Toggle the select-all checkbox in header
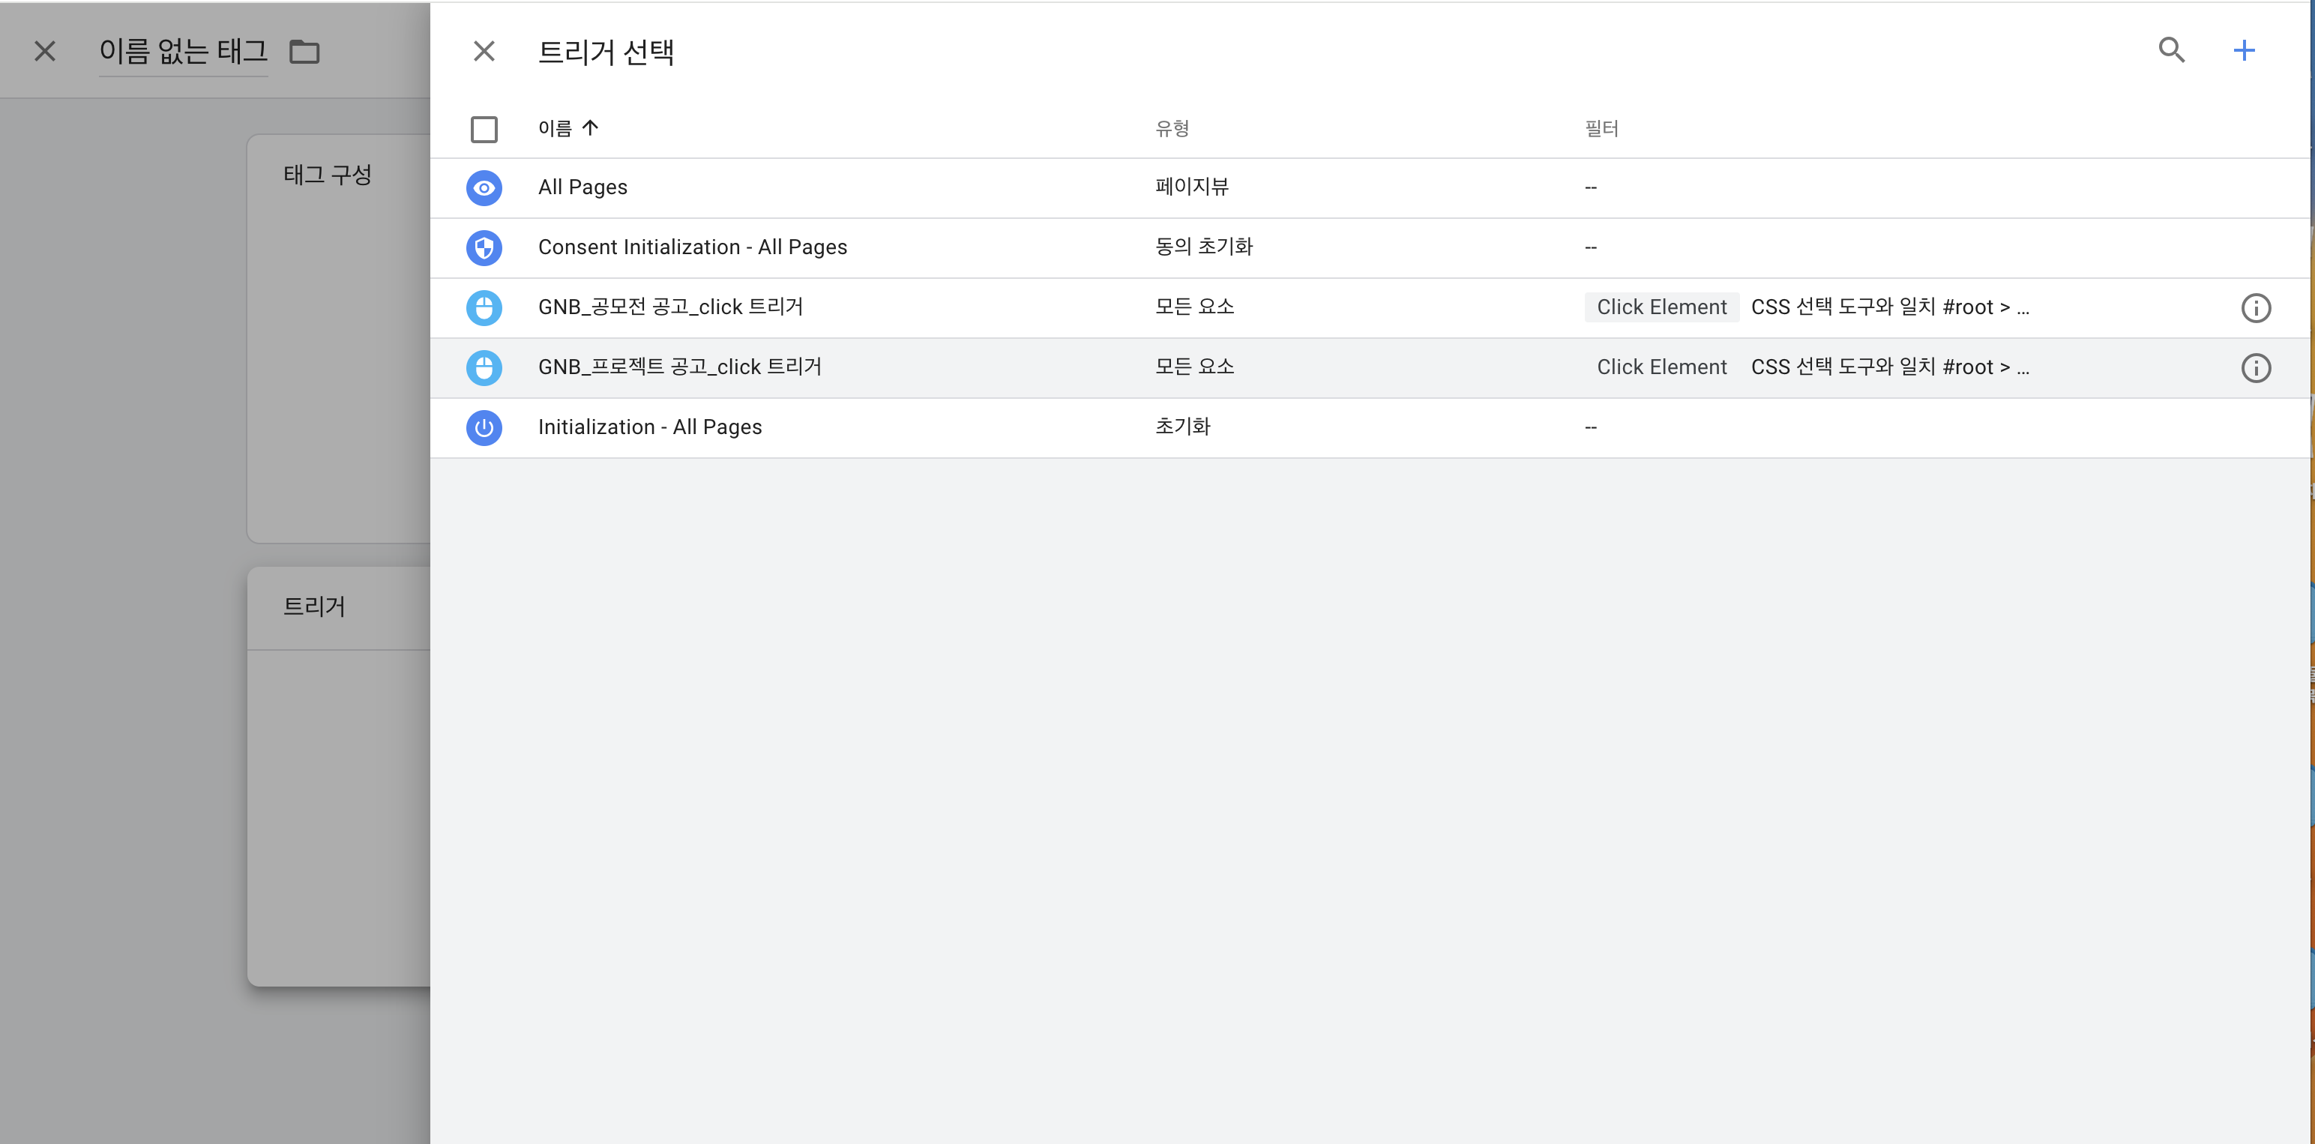 pyautogui.click(x=484, y=130)
